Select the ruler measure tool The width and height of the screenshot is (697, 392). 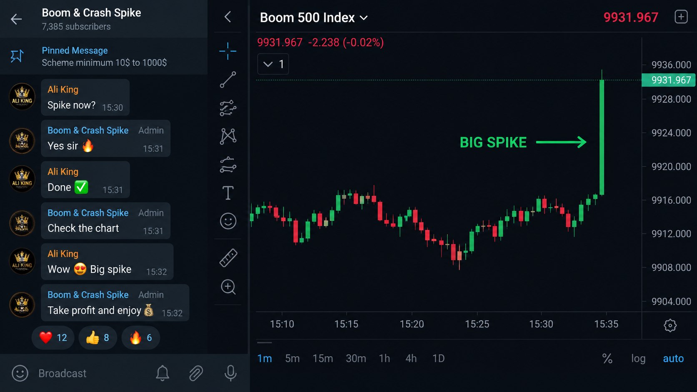pos(228,258)
